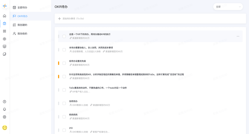Check the '给待办设置优先级' todo checkbox

point(64,63)
